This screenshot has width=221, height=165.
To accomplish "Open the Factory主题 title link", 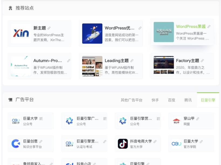I will pos(188,61).
